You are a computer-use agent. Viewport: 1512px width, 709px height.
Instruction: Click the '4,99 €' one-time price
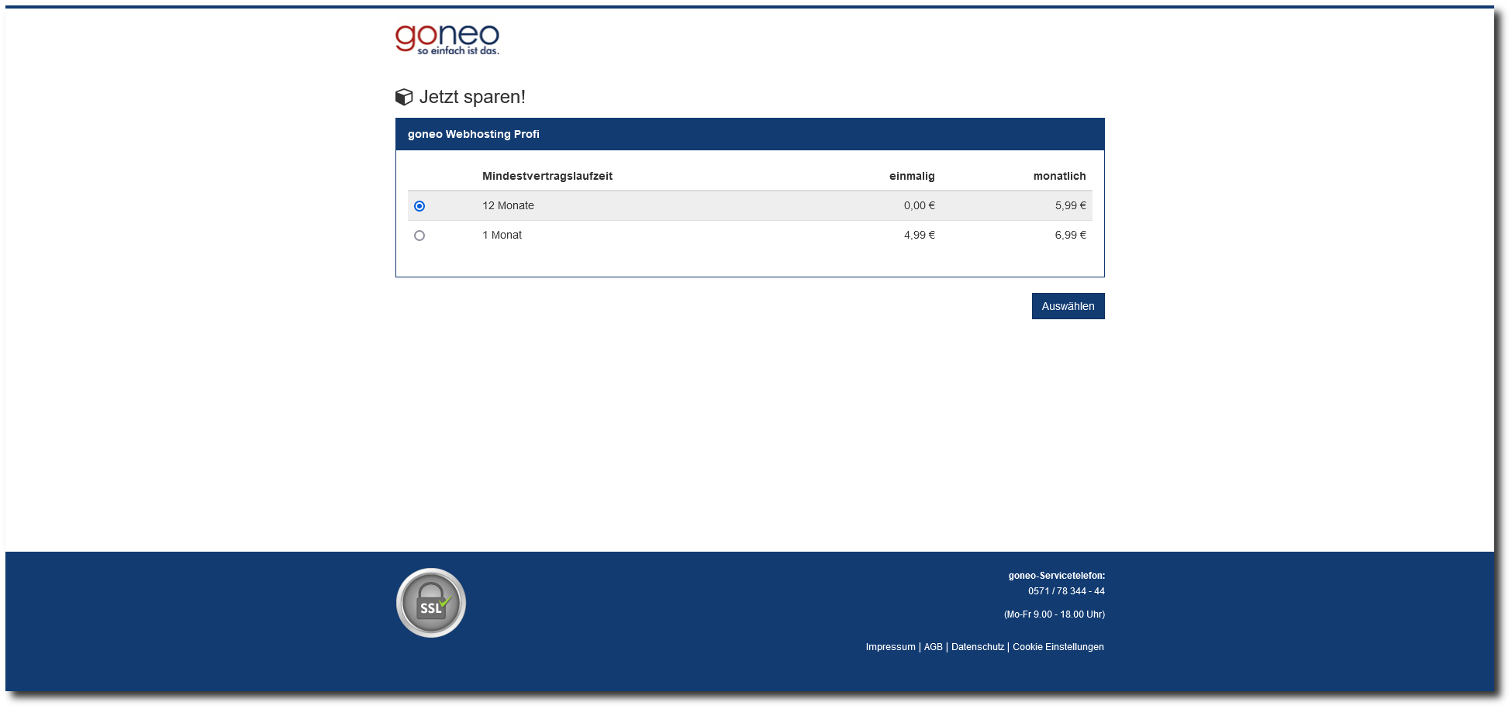click(919, 235)
